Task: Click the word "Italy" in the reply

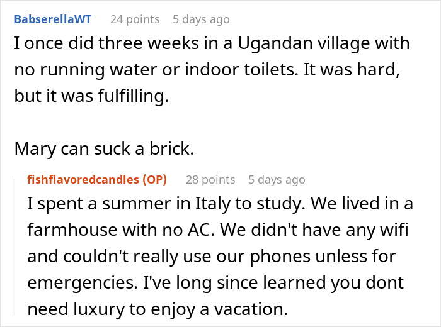Action: [211, 206]
